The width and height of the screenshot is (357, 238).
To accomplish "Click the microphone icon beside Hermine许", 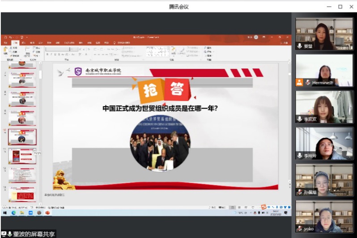I will tap(308, 83).
